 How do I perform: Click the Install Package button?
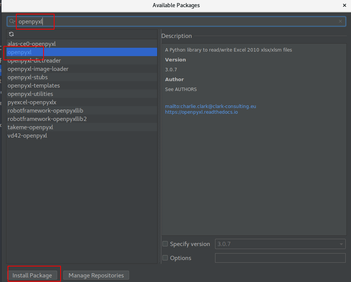tap(32, 275)
